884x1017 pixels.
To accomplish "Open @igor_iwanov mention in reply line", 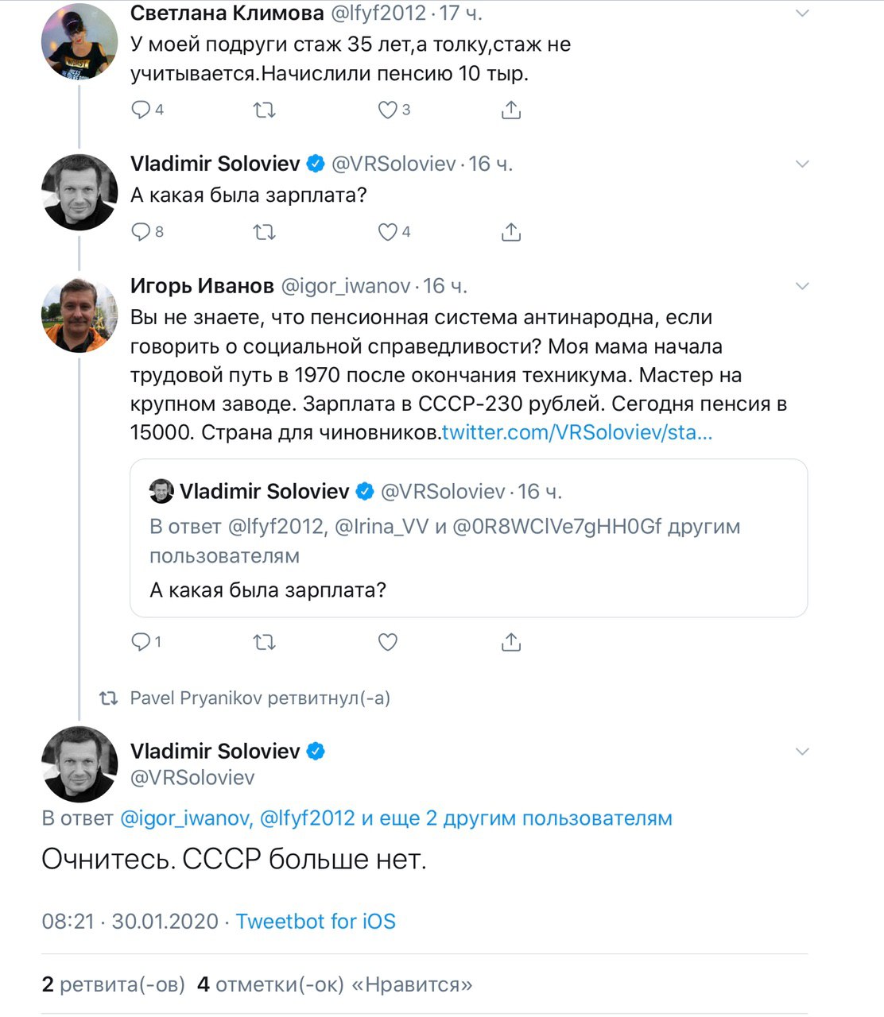I will pos(186,818).
